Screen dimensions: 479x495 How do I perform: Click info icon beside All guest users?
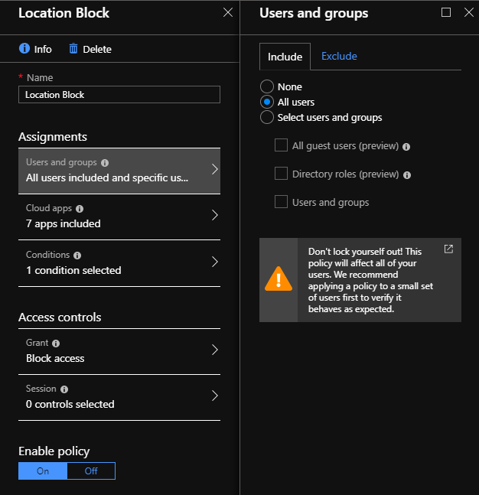click(x=406, y=147)
